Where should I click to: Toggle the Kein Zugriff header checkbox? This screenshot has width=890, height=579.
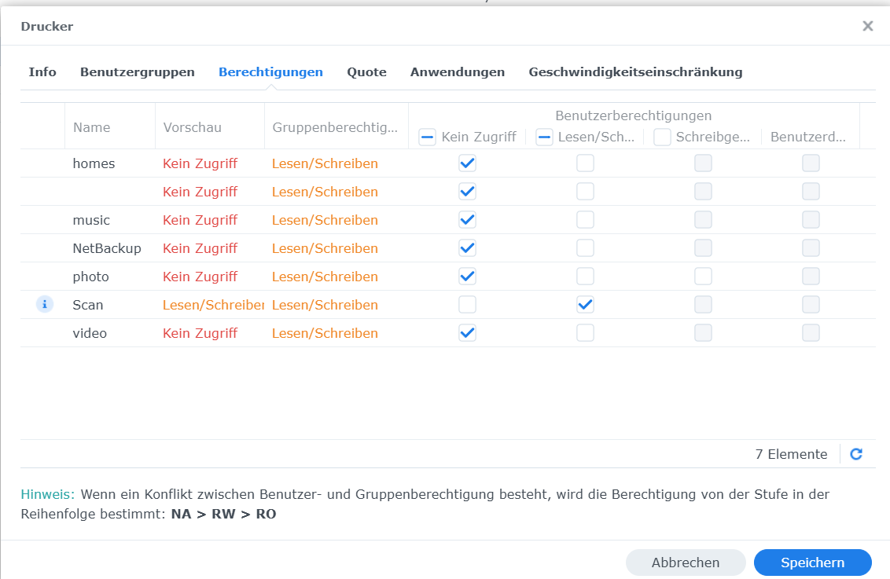427,137
